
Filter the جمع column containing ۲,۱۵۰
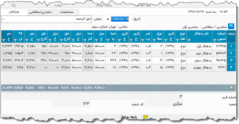(27, 40)
